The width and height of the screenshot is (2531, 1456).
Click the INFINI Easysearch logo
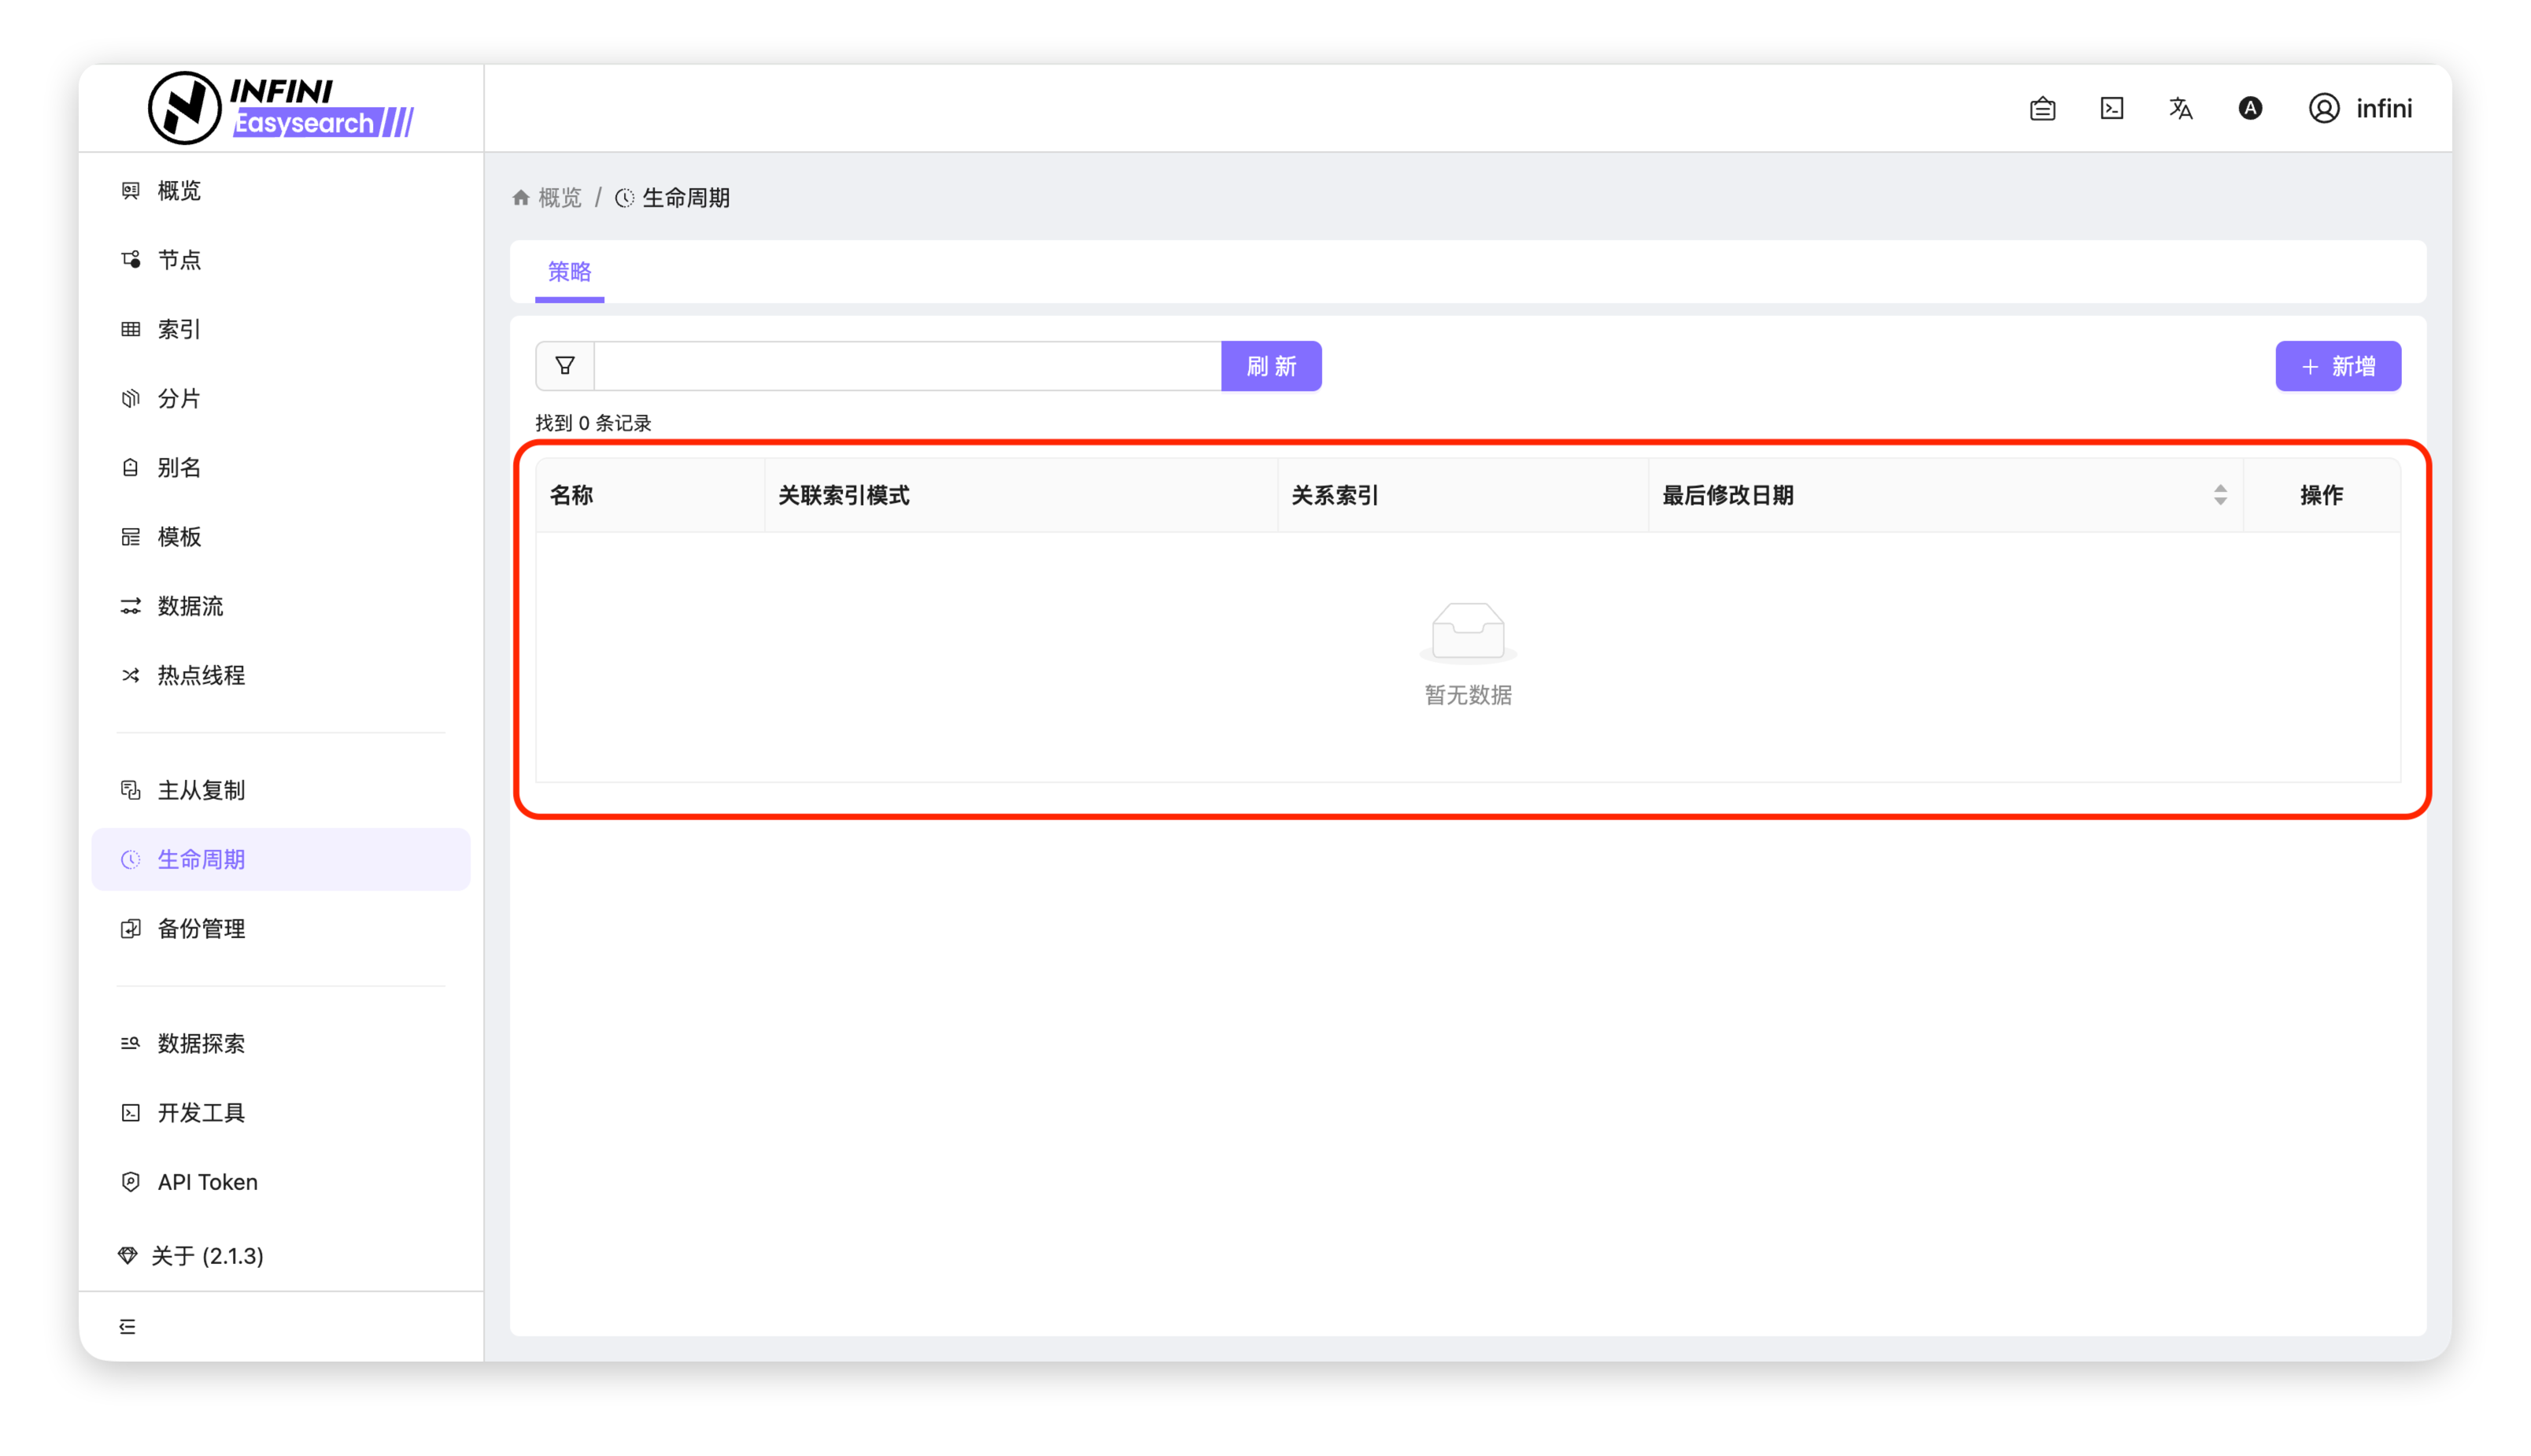tap(281, 107)
